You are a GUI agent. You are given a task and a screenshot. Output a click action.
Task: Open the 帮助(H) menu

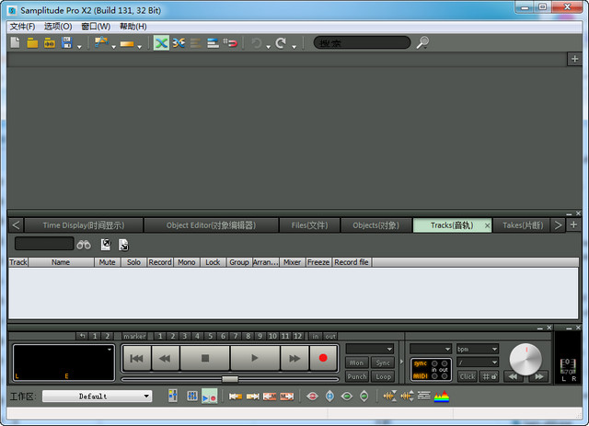(133, 27)
